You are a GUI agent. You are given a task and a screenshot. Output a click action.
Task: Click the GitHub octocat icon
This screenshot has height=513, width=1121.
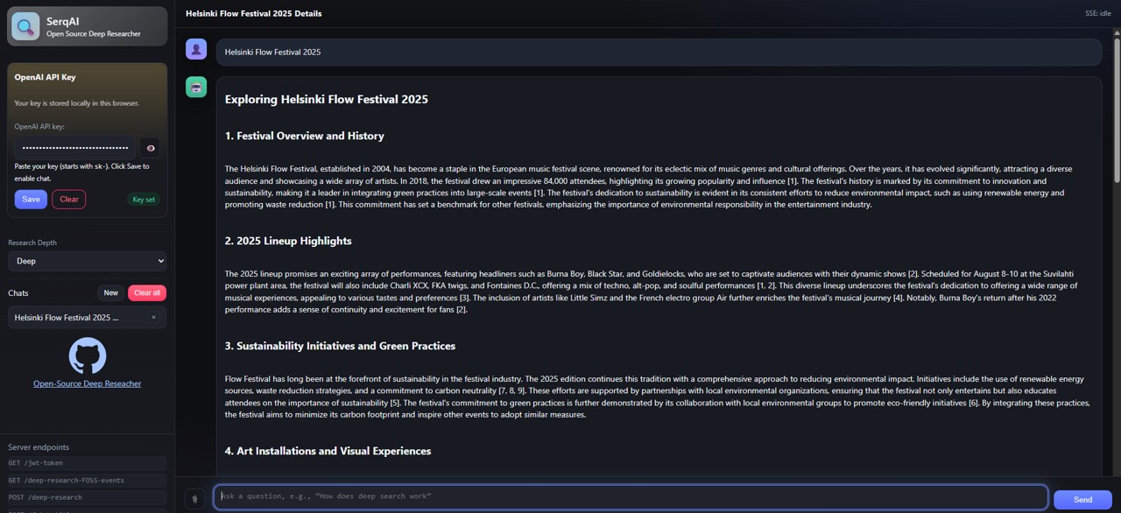pyautogui.click(x=87, y=355)
